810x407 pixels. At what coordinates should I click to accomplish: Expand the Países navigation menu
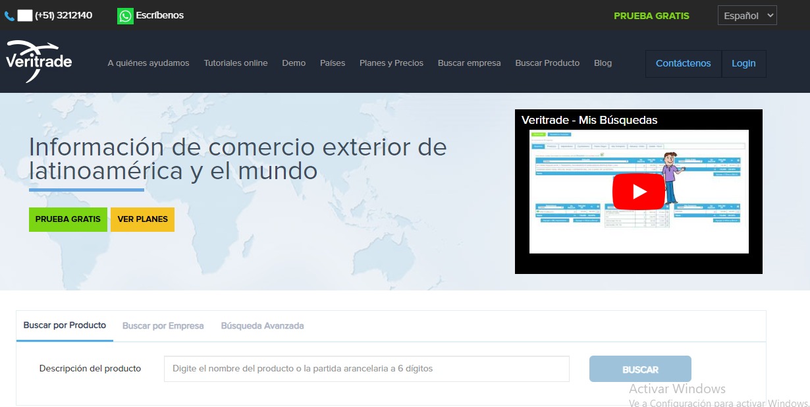(332, 63)
